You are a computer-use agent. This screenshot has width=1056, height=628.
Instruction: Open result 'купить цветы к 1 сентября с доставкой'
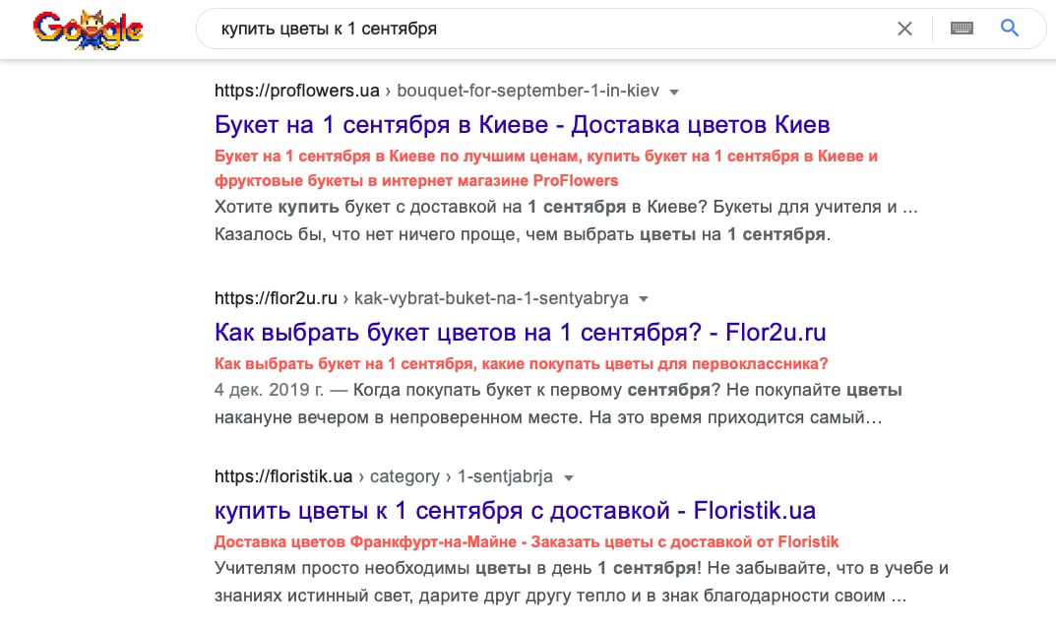tap(515, 511)
